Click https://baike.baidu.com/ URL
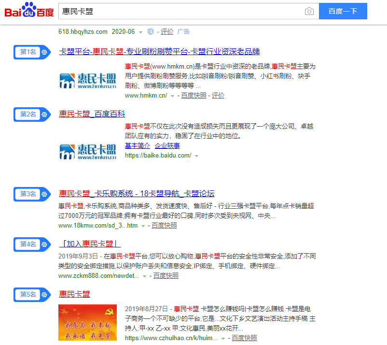The image size is (387, 345). click(x=158, y=155)
